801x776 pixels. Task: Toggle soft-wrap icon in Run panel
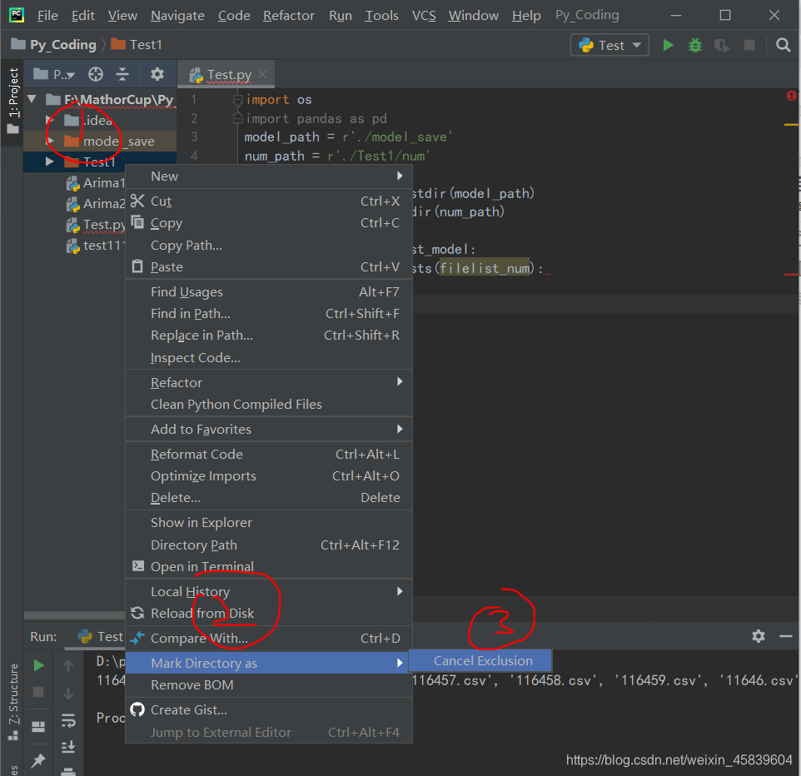pyautogui.click(x=68, y=720)
